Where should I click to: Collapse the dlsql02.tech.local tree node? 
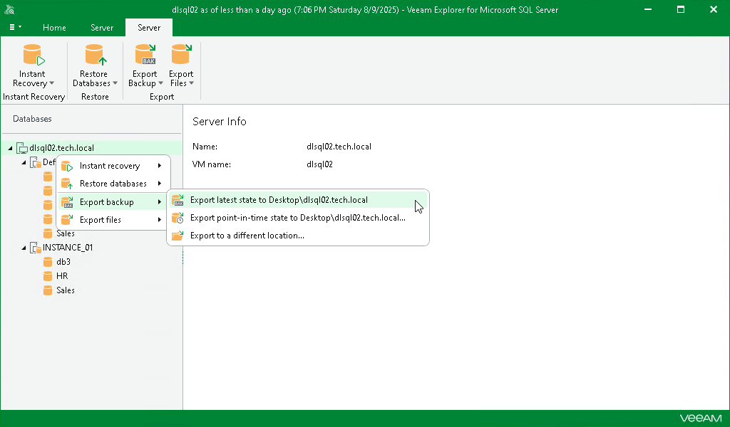tap(10, 147)
